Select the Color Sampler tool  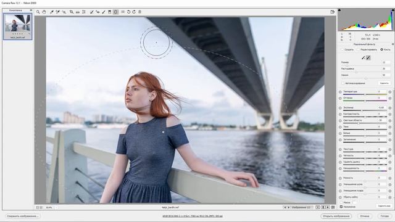[57, 12]
